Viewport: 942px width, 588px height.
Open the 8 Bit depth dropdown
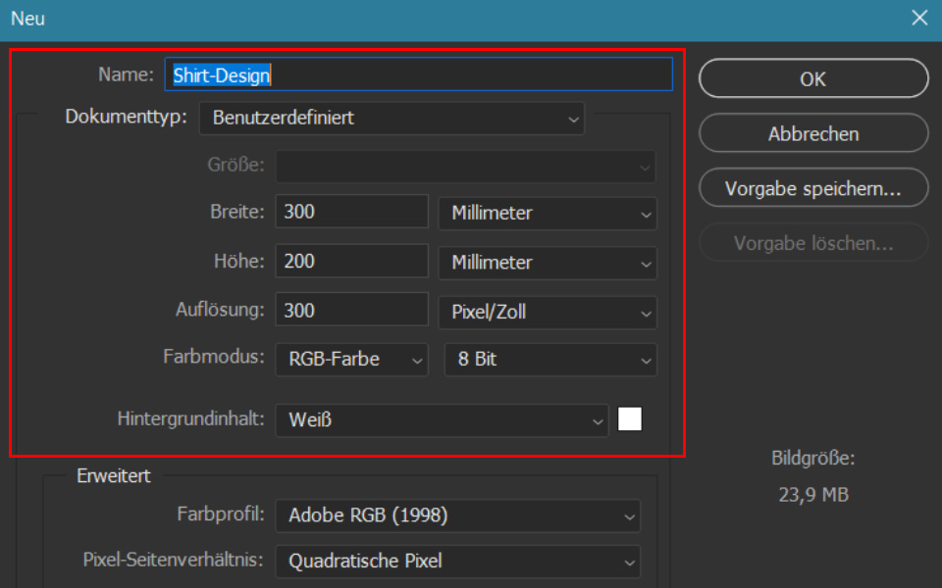[x=550, y=360]
